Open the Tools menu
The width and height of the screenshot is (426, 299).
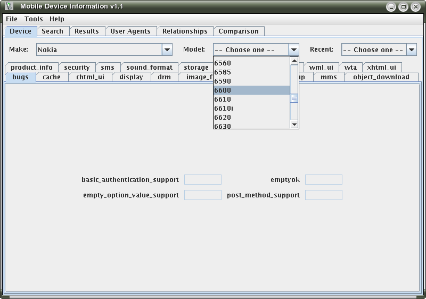click(34, 19)
